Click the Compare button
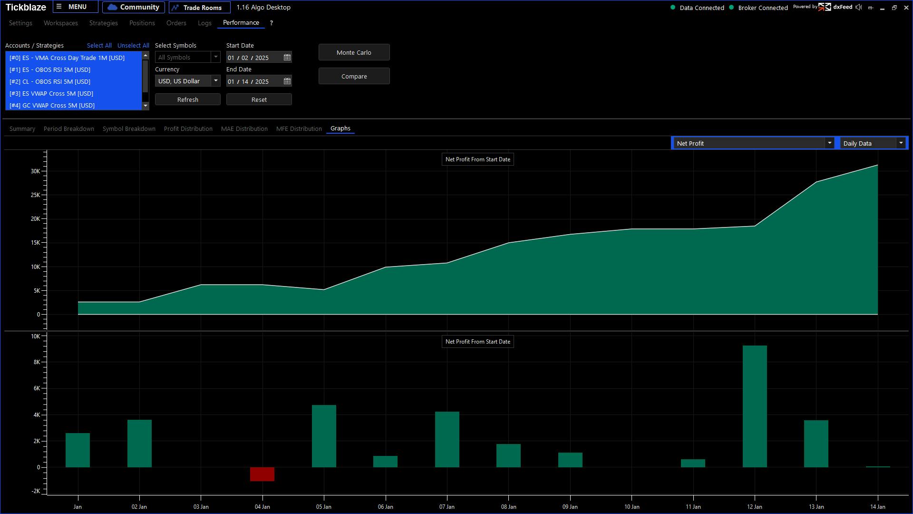Viewport: 913px width, 514px height. (354, 76)
